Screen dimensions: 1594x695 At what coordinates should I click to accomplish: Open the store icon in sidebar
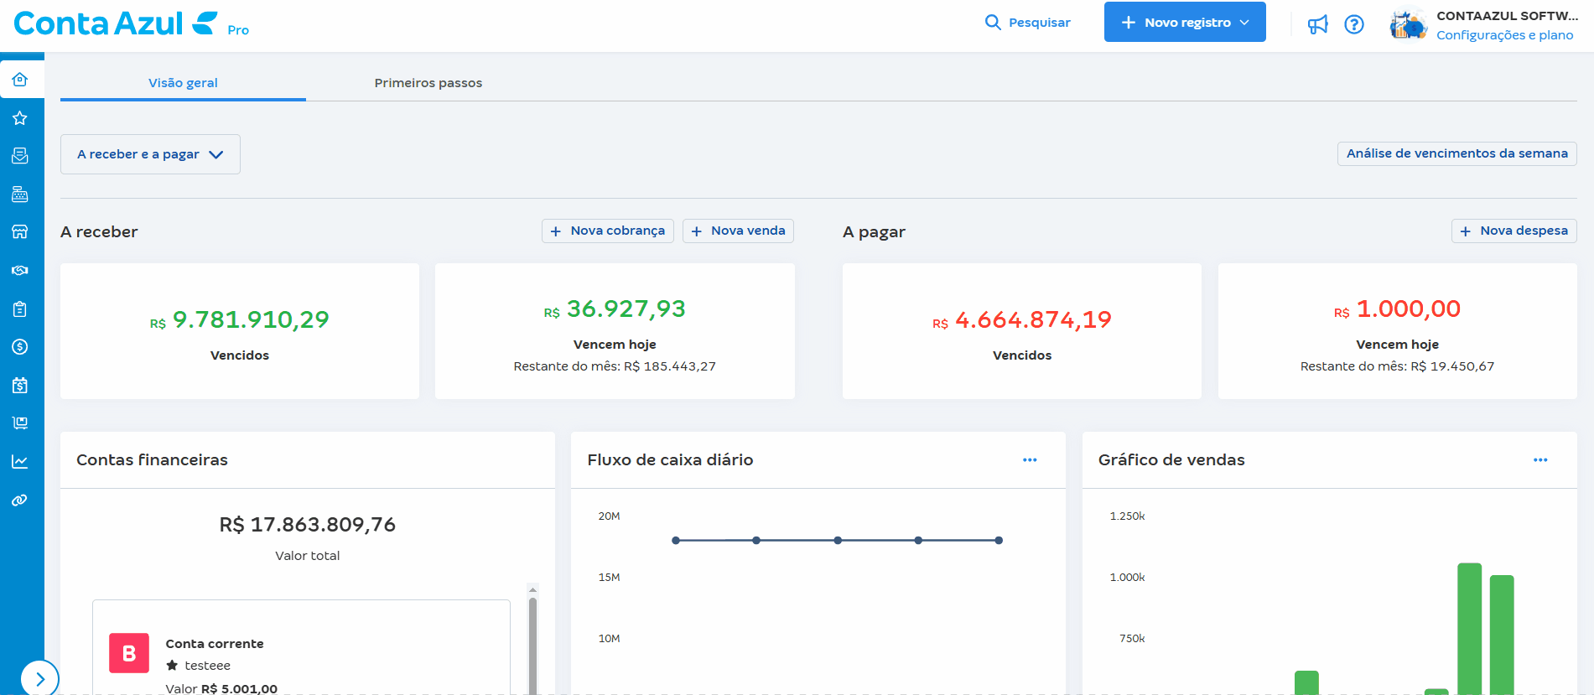(x=20, y=231)
